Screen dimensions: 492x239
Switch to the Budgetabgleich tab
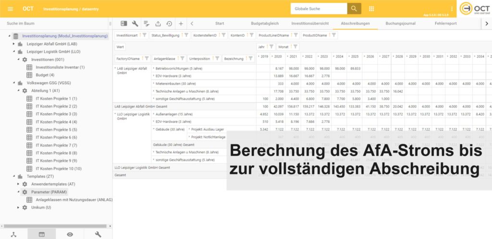(265, 23)
